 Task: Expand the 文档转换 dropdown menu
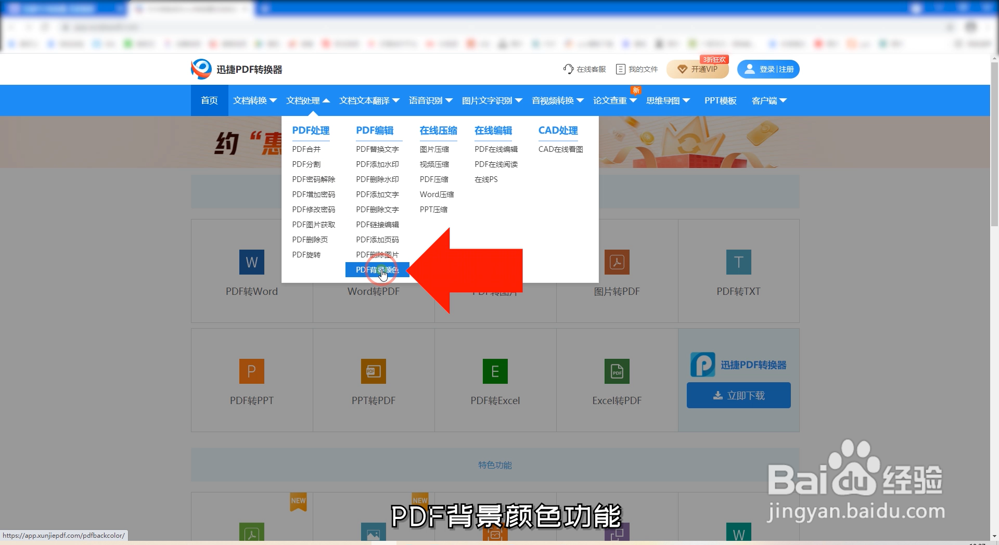[255, 100]
